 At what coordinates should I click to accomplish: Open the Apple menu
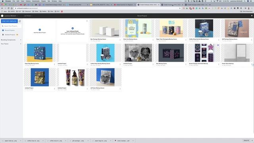[x=3, y=1]
